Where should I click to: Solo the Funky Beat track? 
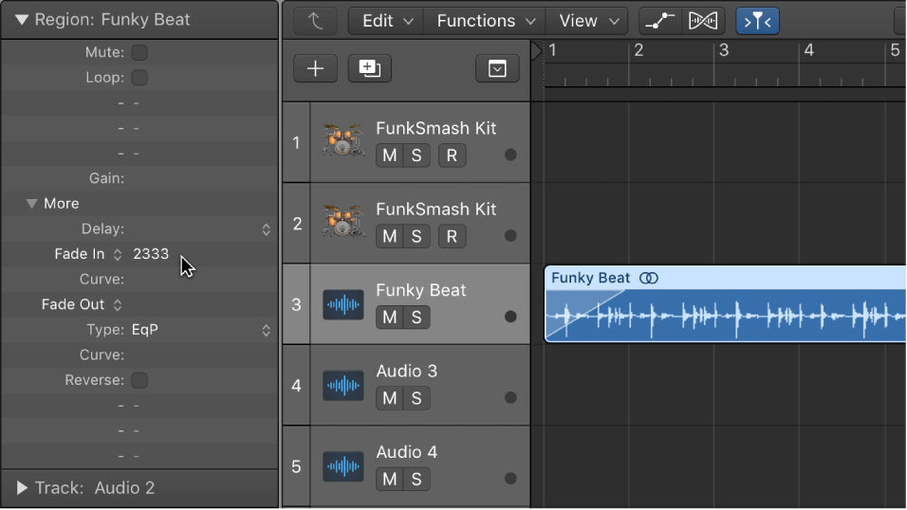coord(416,318)
